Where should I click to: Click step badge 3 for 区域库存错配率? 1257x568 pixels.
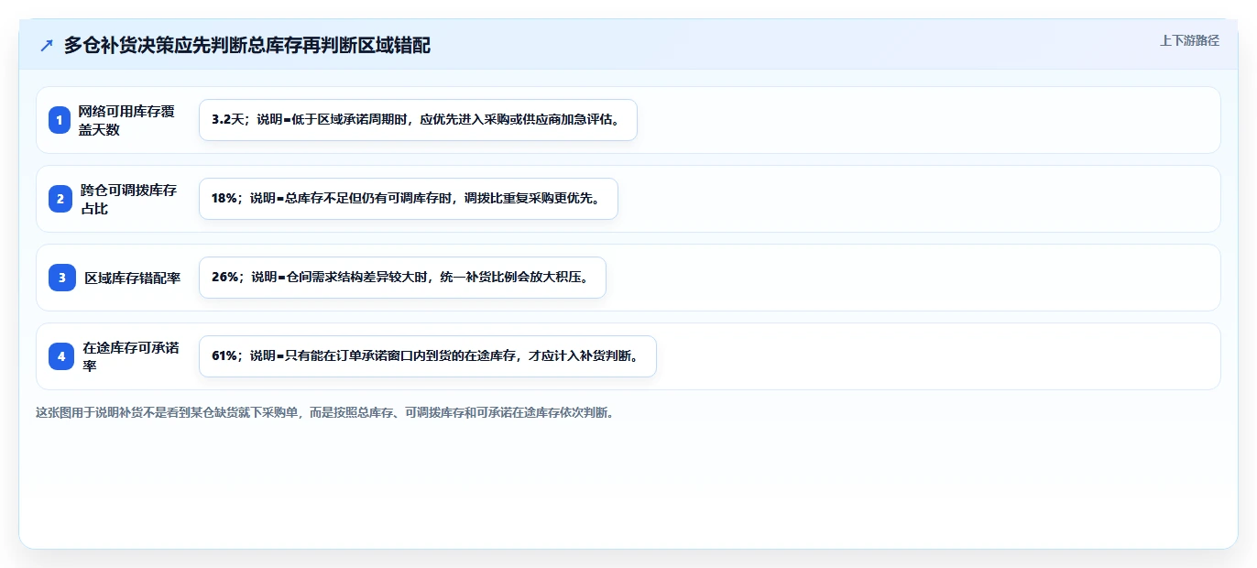62,278
